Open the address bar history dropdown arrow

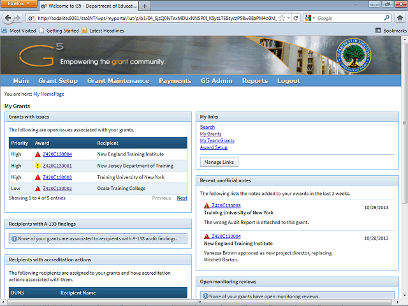[x=289, y=18]
